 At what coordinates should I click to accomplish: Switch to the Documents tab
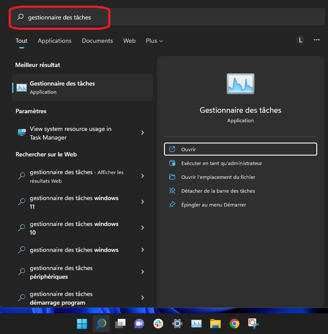(x=97, y=41)
